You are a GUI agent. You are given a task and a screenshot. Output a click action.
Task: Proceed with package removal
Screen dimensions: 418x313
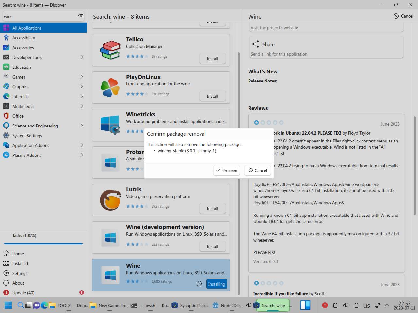pyautogui.click(x=227, y=171)
